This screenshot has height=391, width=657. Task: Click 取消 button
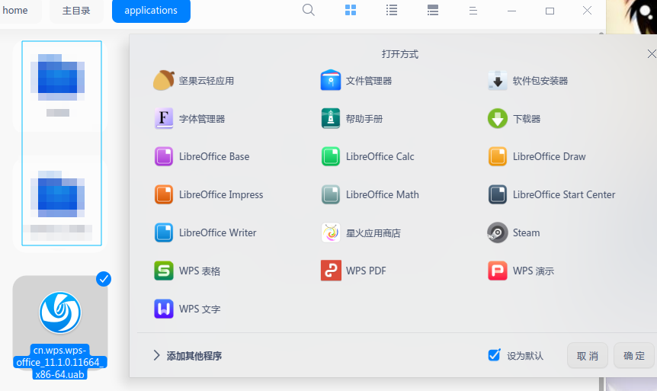(587, 356)
